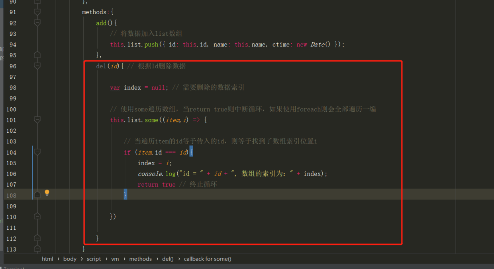Click 'this.list.some((item,i) => {' on line 101

click(x=159, y=120)
